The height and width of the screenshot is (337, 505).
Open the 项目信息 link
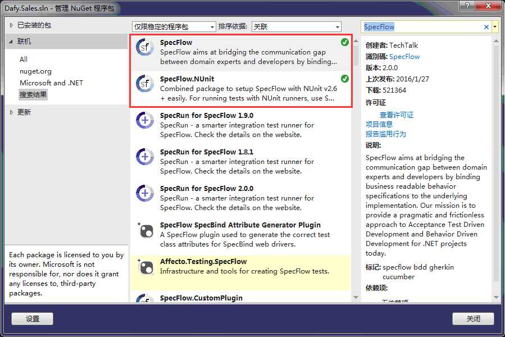[x=379, y=124]
